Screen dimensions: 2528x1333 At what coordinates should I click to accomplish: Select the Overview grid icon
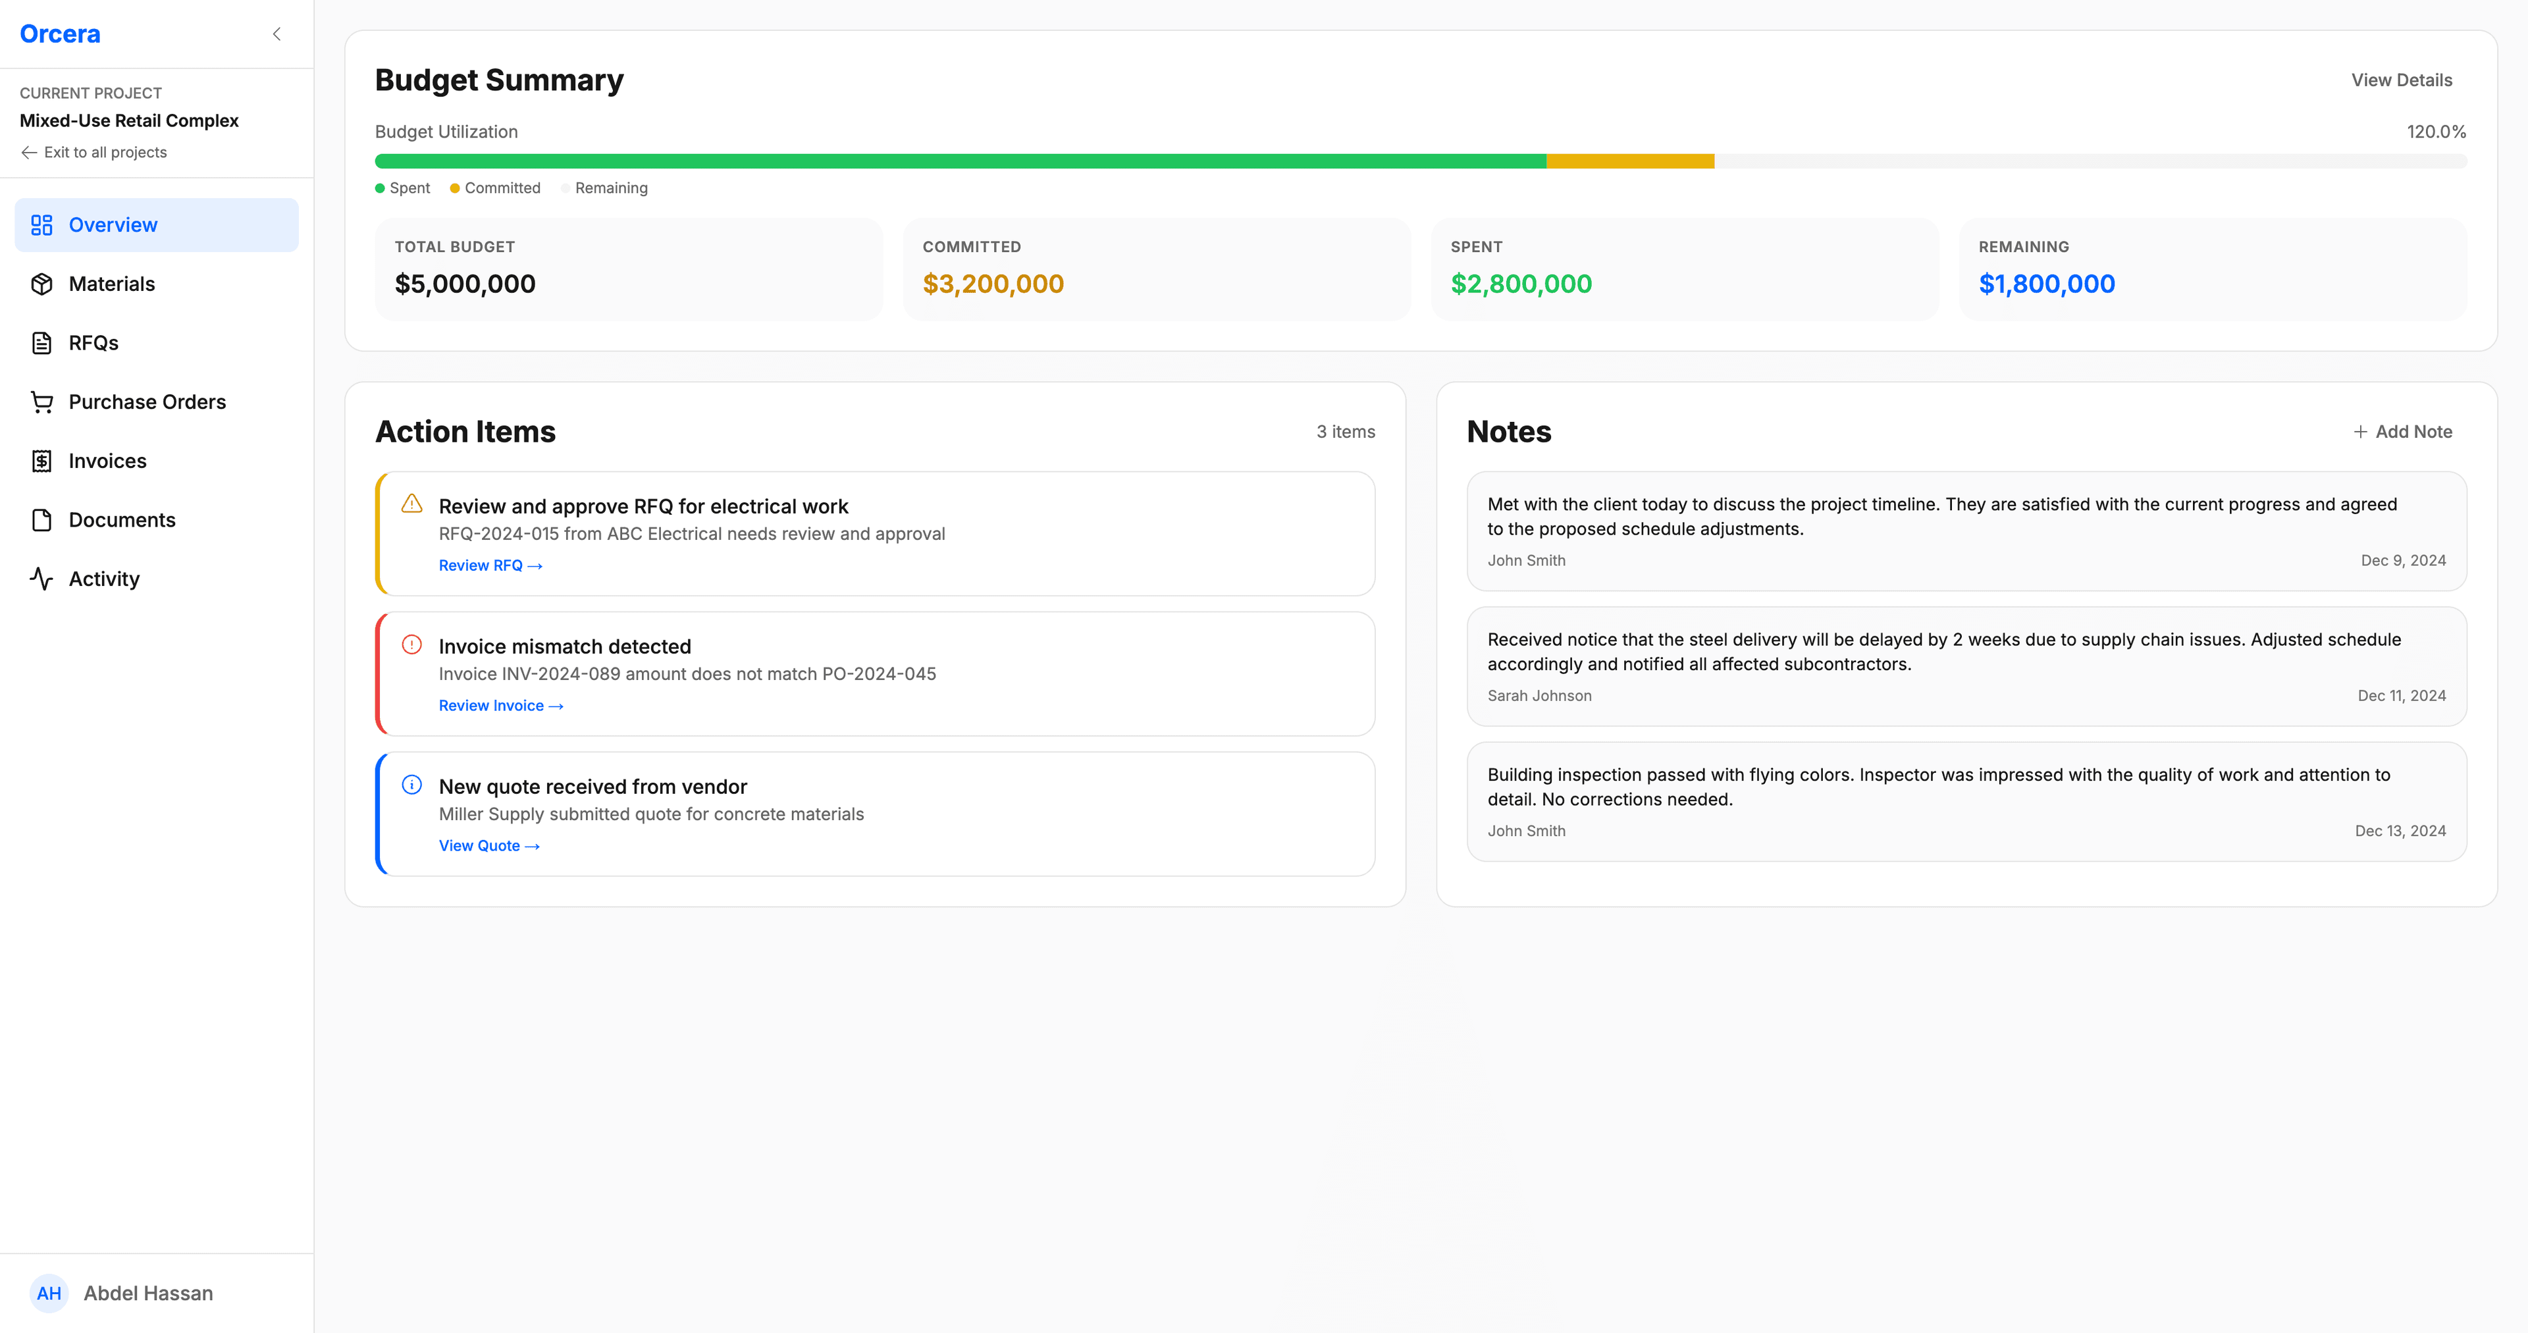tap(42, 224)
